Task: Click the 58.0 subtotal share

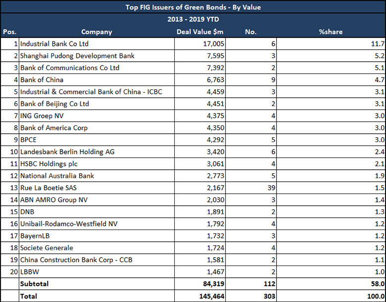Action: coord(331,284)
